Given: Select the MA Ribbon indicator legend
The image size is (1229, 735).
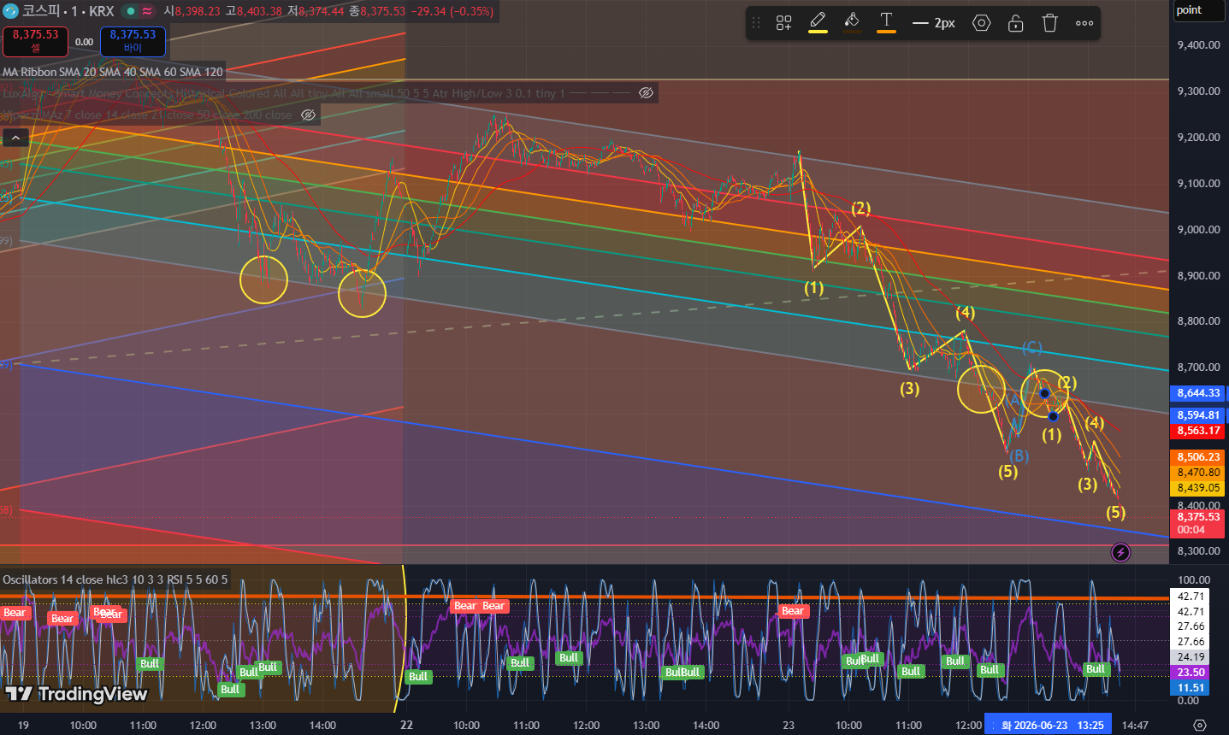Looking at the screenshot, I should point(113,72).
